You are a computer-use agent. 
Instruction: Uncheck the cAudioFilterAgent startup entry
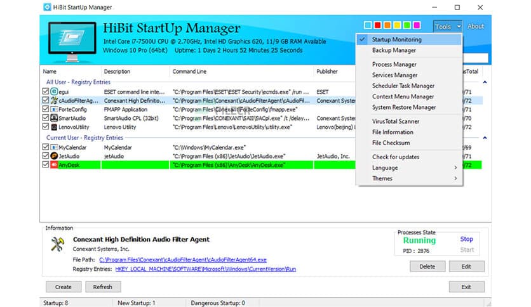coord(46,100)
